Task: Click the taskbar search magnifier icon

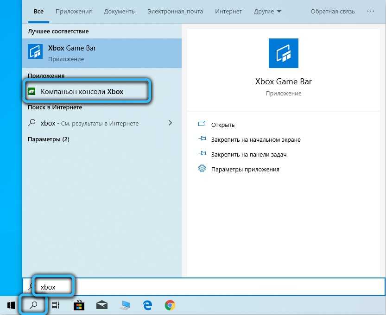Action: (33, 305)
